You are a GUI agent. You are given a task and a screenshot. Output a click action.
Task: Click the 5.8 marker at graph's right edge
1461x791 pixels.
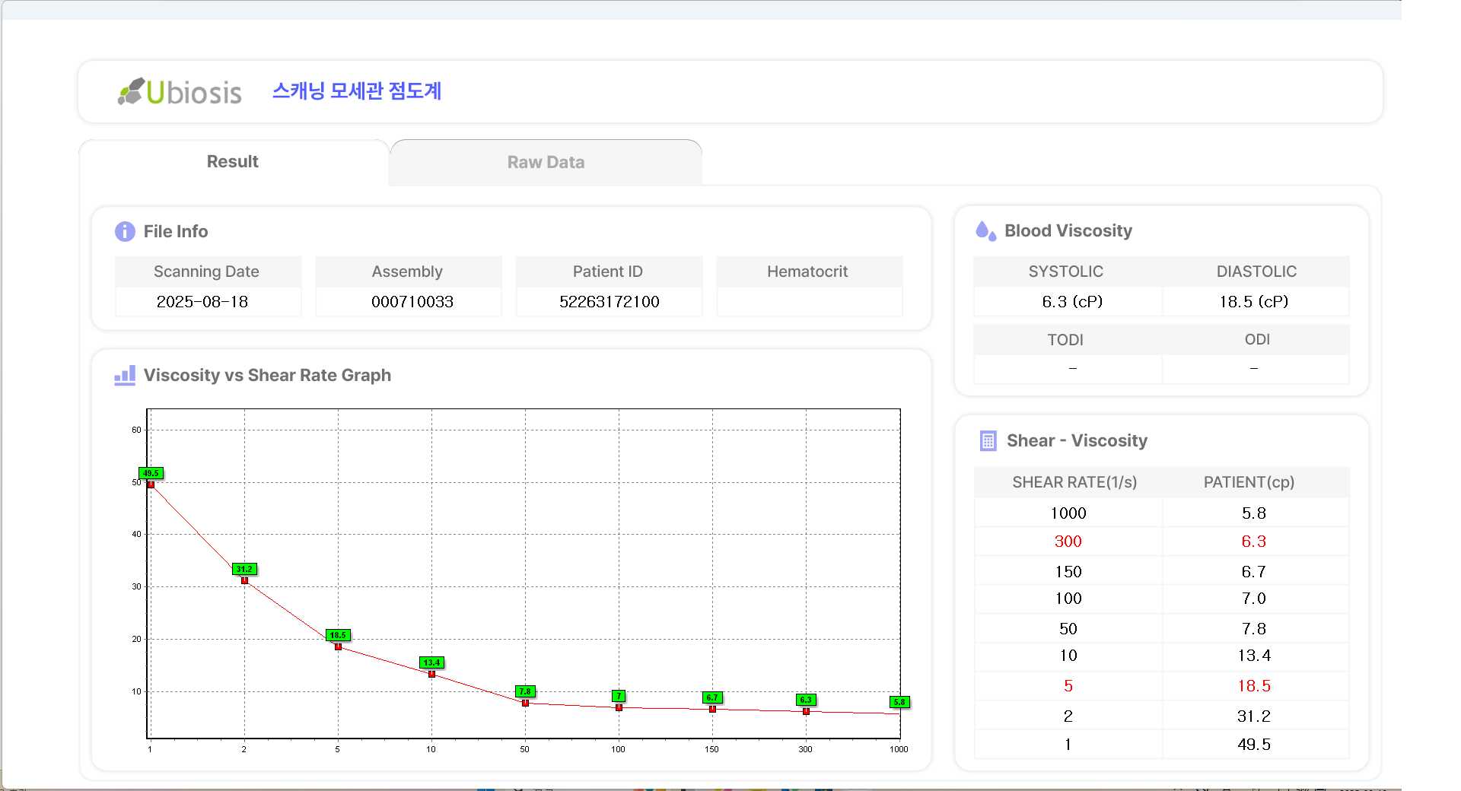[x=899, y=702]
